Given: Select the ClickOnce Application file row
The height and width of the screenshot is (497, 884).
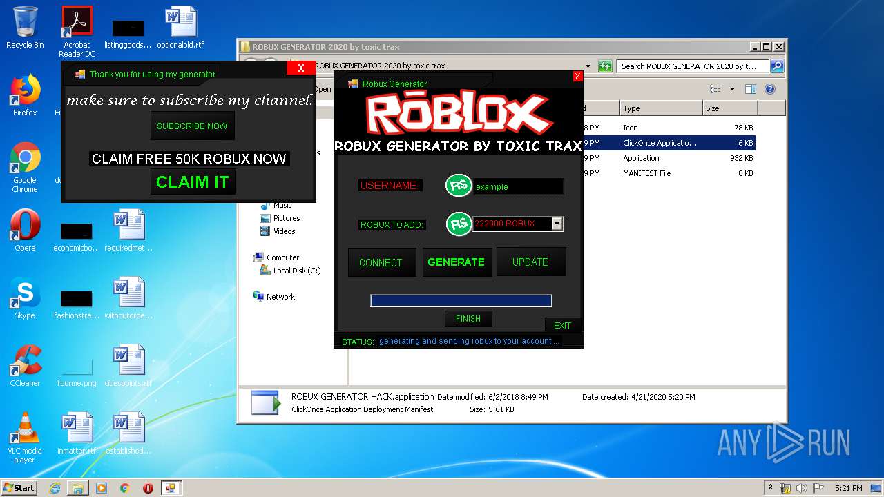Looking at the screenshot, I should (669, 143).
